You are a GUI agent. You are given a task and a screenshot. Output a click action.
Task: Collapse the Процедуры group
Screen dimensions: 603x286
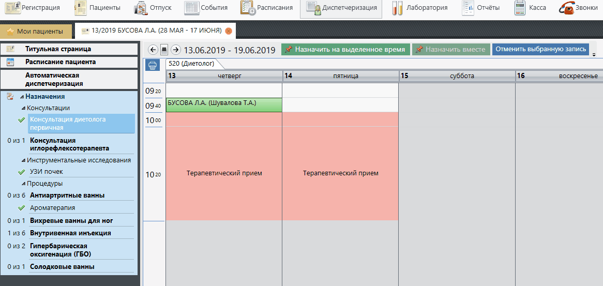(x=24, y=184)
